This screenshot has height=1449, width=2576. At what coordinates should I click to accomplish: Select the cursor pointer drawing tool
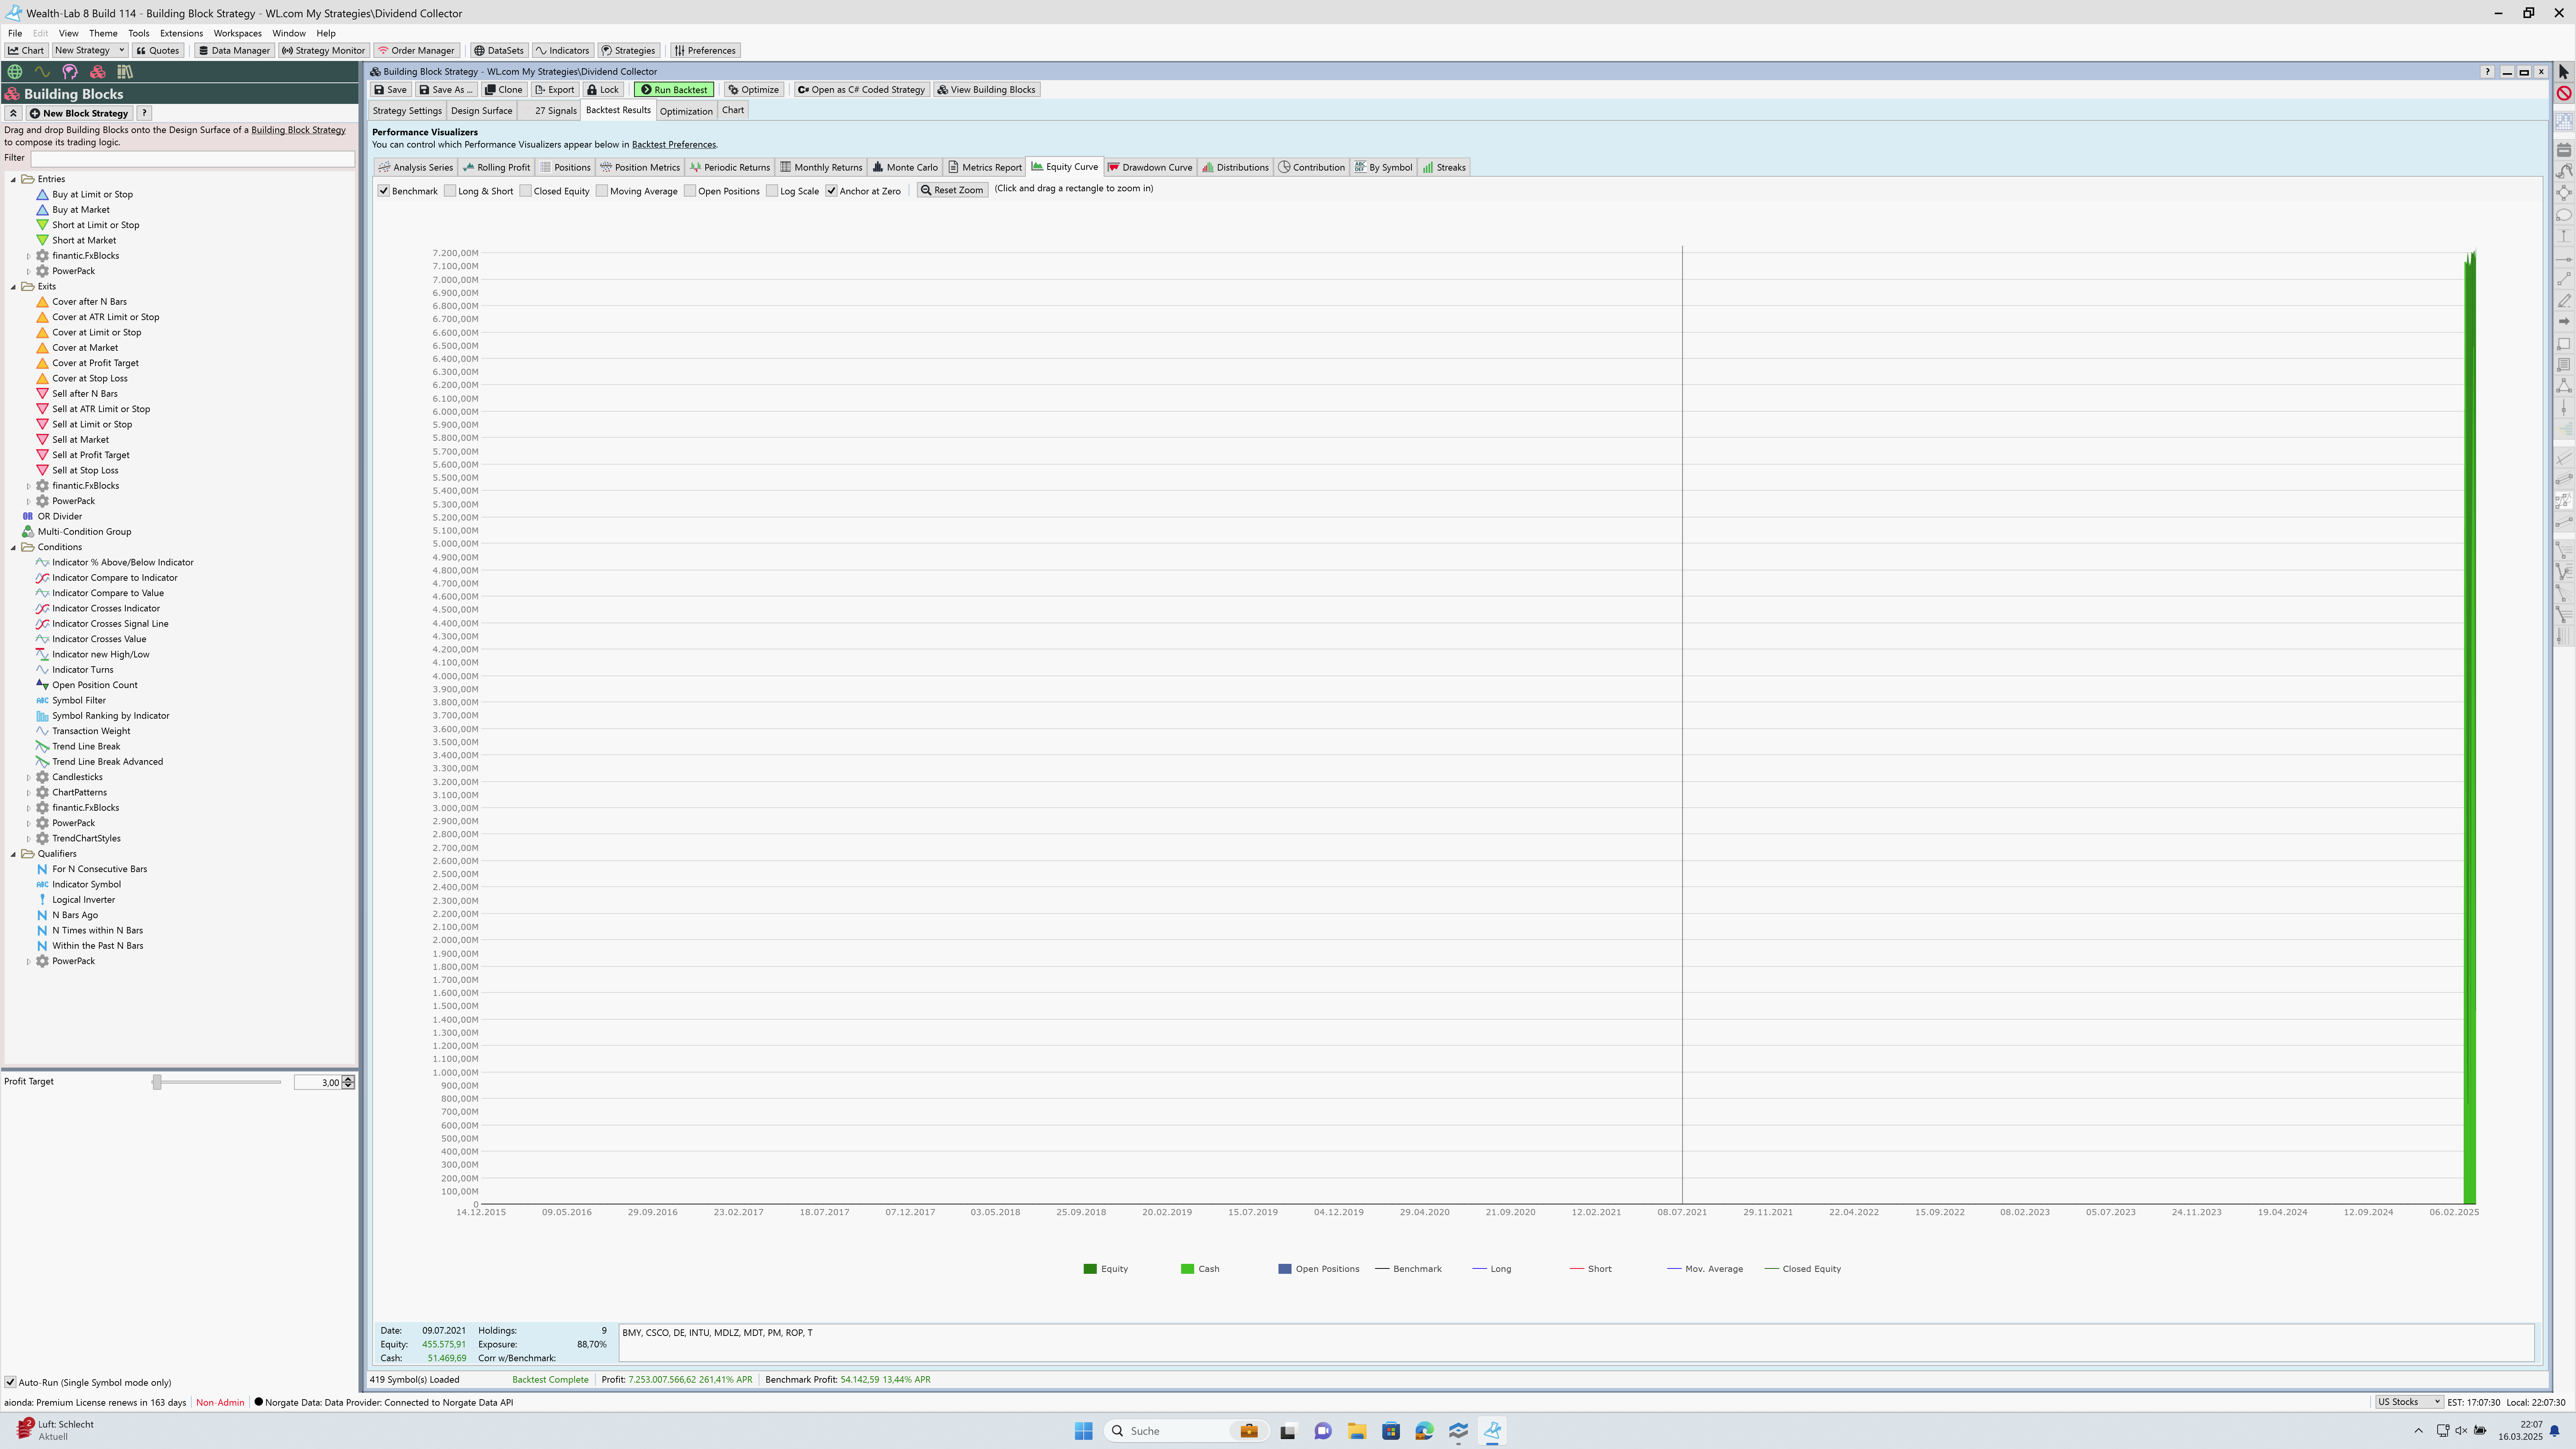pos(2564,72)
